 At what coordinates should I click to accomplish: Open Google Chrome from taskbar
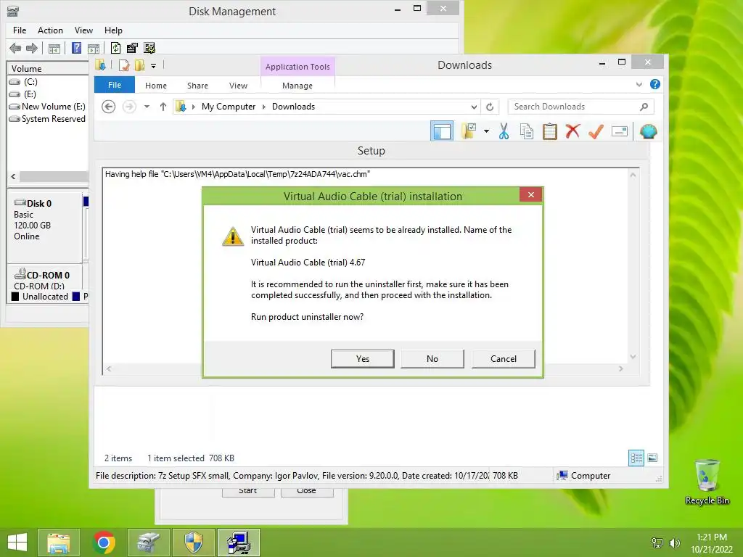(104, 542)
